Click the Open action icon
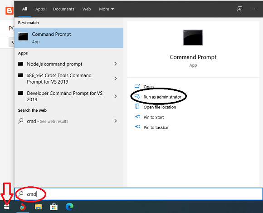This screenshot has height=213, width=263. pos(137,86)
